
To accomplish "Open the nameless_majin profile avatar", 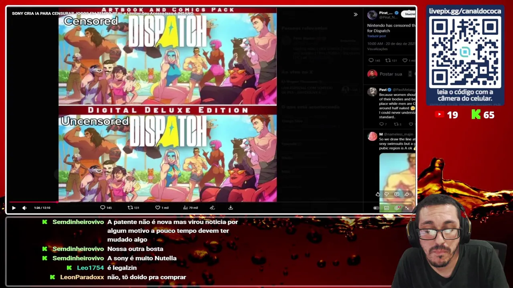I will tap(372, 137).
